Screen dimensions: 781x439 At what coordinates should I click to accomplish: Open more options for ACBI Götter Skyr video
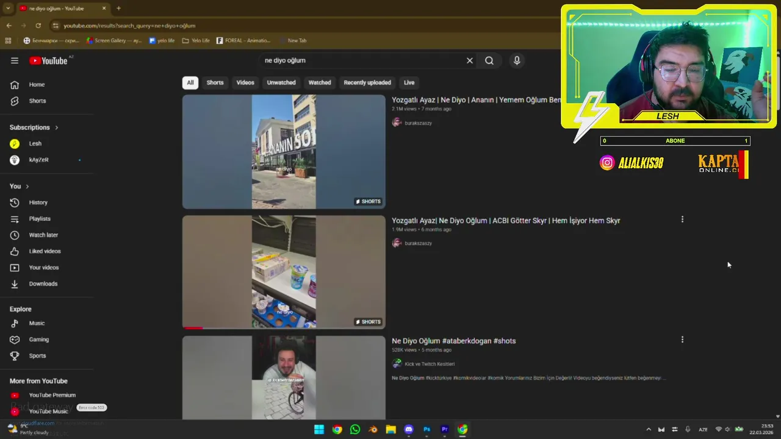point(682,220)
